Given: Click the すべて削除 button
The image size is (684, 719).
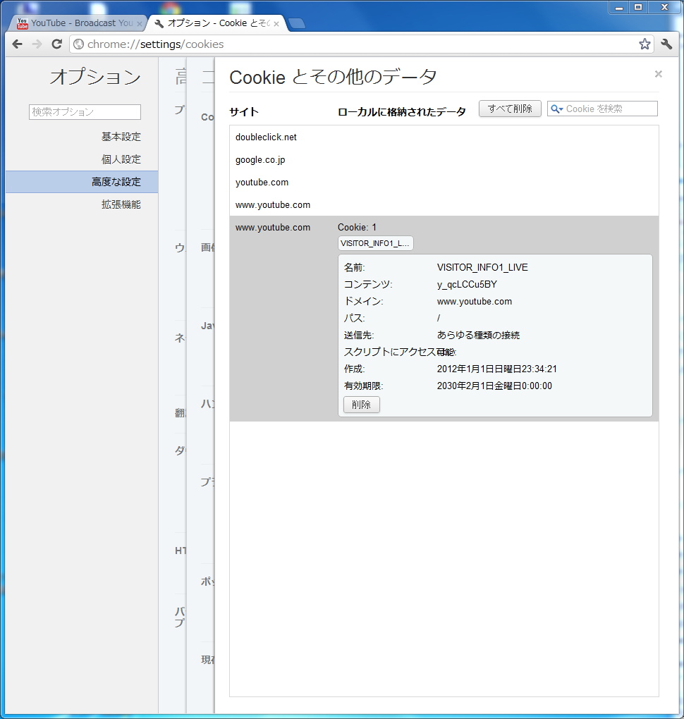Looking at the screenshot, I should click(510, 109).
